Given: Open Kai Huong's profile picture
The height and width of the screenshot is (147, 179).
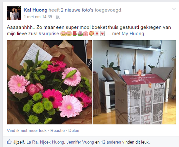Looking at the screenshot, I should (14, 13).
